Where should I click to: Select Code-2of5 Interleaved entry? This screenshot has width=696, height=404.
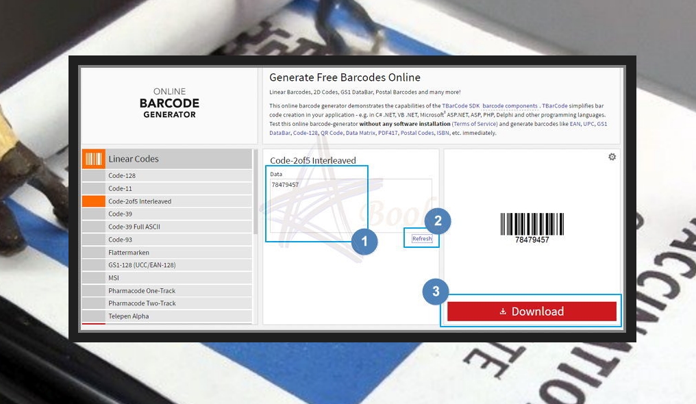tap(167, 201)
